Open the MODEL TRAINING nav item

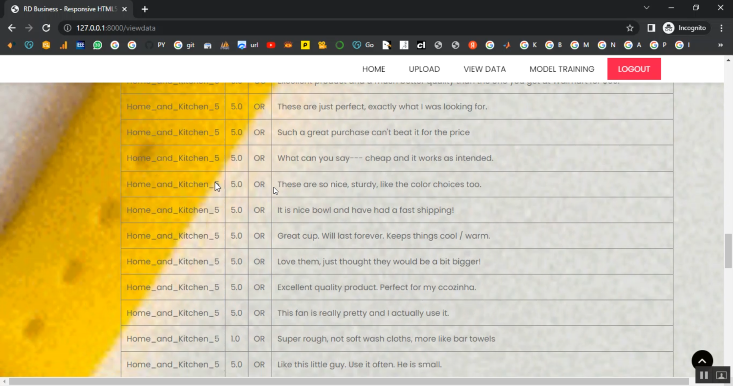click(561, 69)
